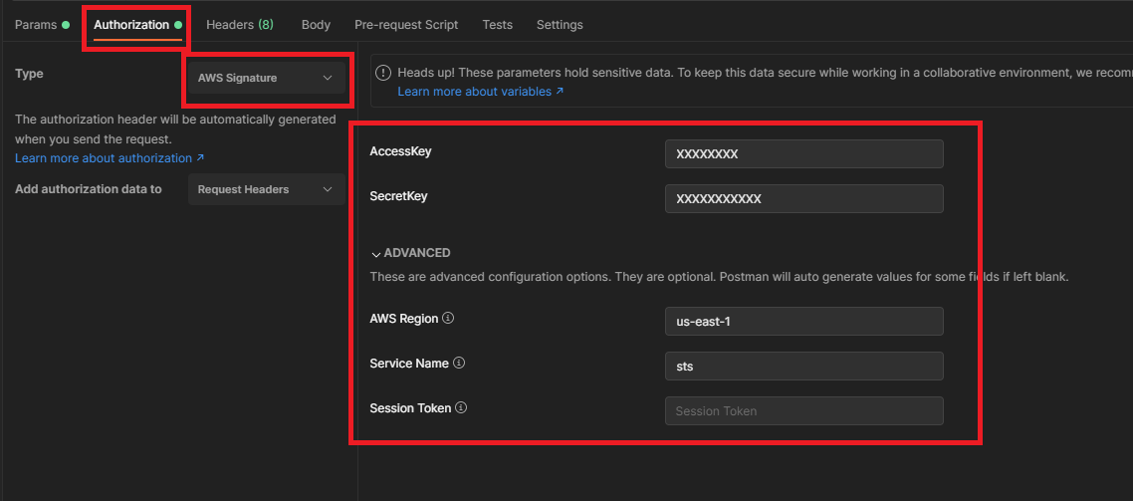This screenshot has width=1133, height=501.
Task: Open the Type AWS Signature dropdown
Action: tap(265, 78)
